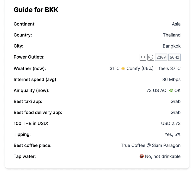Image resolution: width=195 pixels, height=174 pixels.
Task: Click the 86 Mbps internet speed value
Action: [x=171, y=80]
